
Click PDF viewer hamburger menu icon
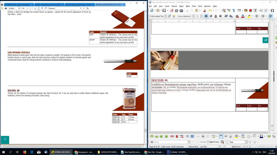tap(2, 5)
